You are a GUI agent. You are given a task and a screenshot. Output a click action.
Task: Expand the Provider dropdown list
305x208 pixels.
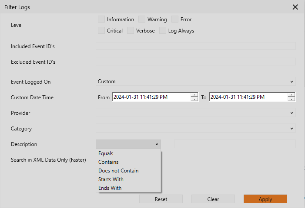[196, 113]
